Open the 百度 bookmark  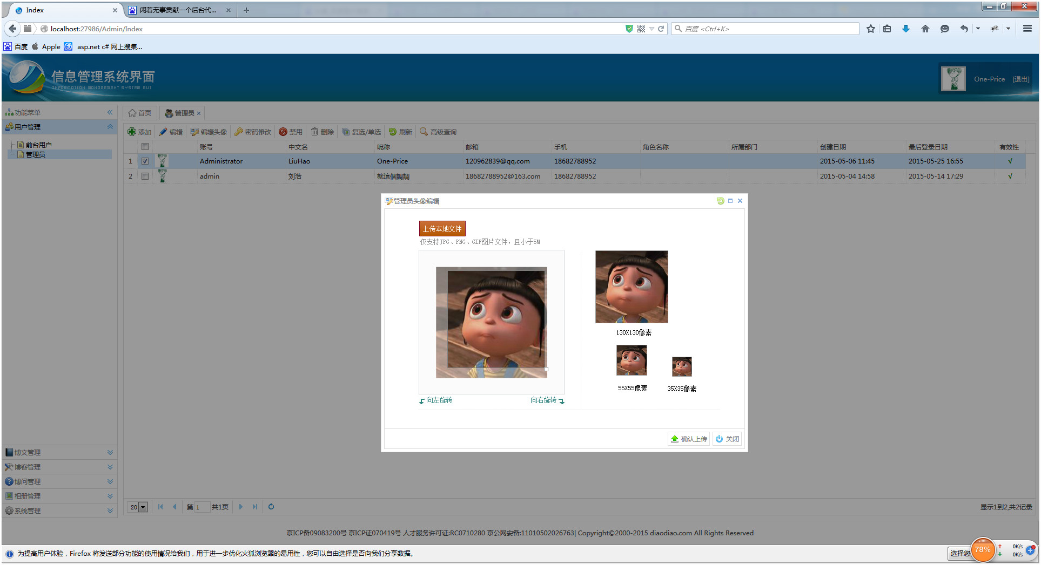coord(16,46)
